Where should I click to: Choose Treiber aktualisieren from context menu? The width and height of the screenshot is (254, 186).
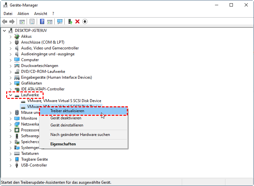pyautogui.click(x=84, y=111)
